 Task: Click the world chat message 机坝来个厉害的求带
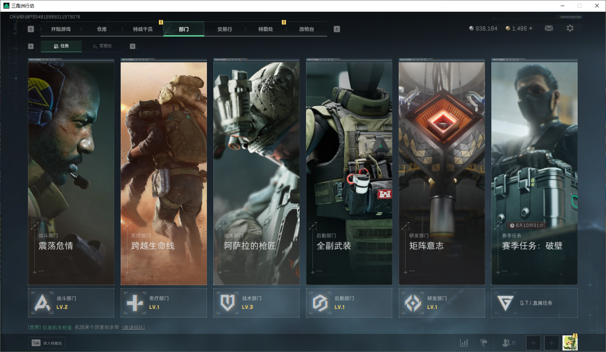coord(97,327)
